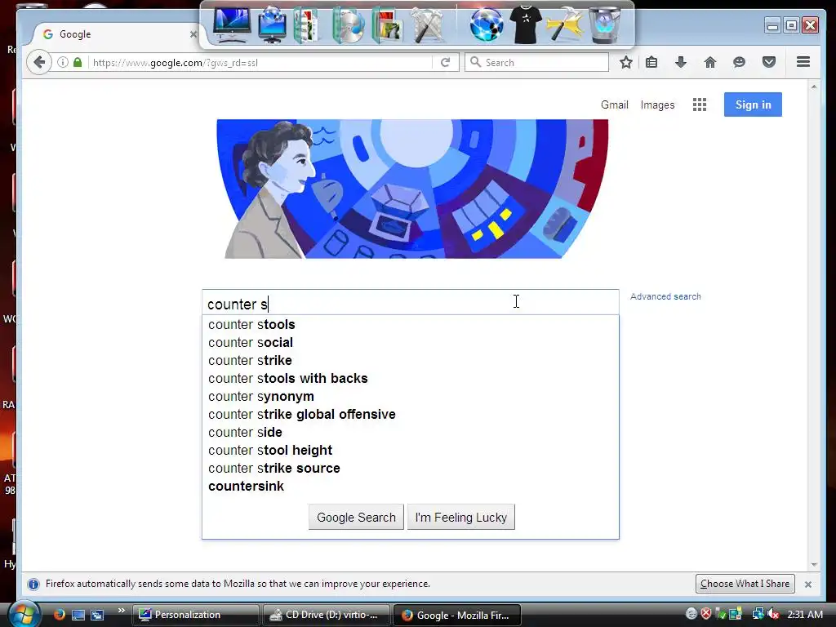Choose suggestion 'counter stools'
The width and height of the screenshot is (836, 627).
coord(411,324)
